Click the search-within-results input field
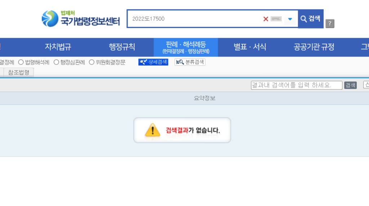 coord(296,85)
